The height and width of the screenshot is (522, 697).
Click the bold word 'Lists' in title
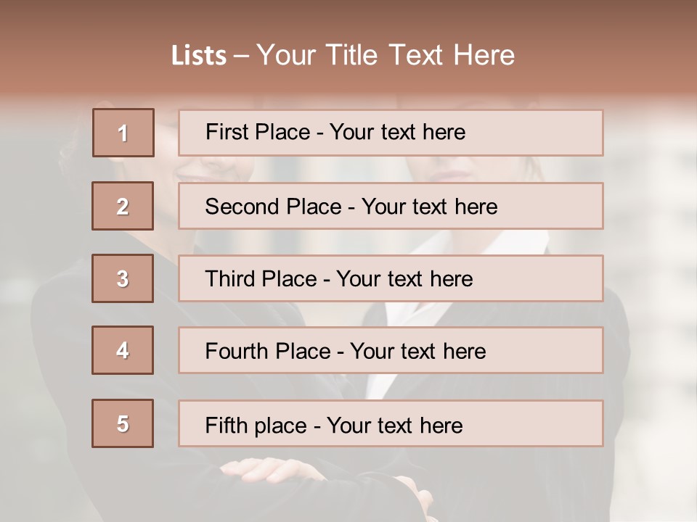coord(199,56)
